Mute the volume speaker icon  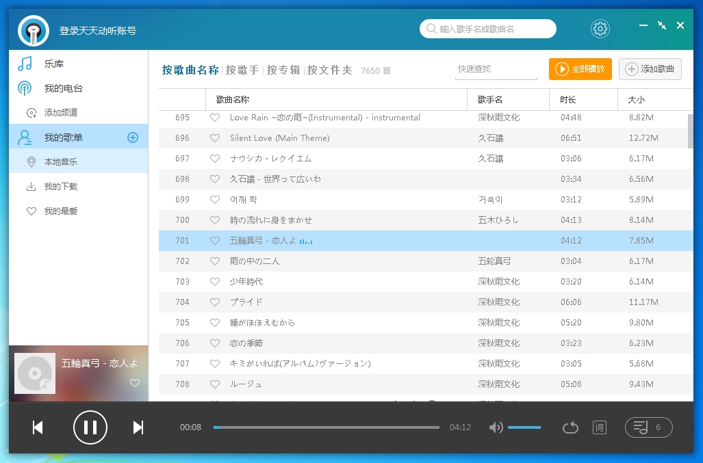pyautogui.click(x=496, y=427)
